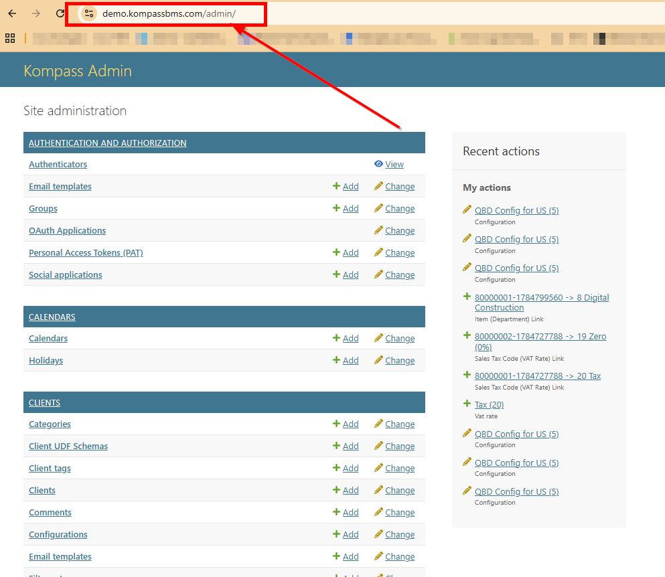Screen dimensions: 665x577
Task: Click Change for Personal Access Tokens
Action: (394, 252)
